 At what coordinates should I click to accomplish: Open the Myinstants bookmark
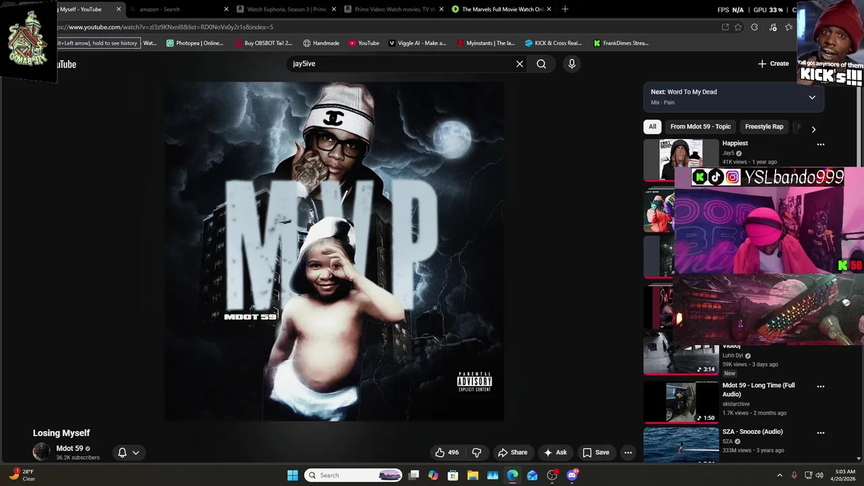click(x=485, y=43)
